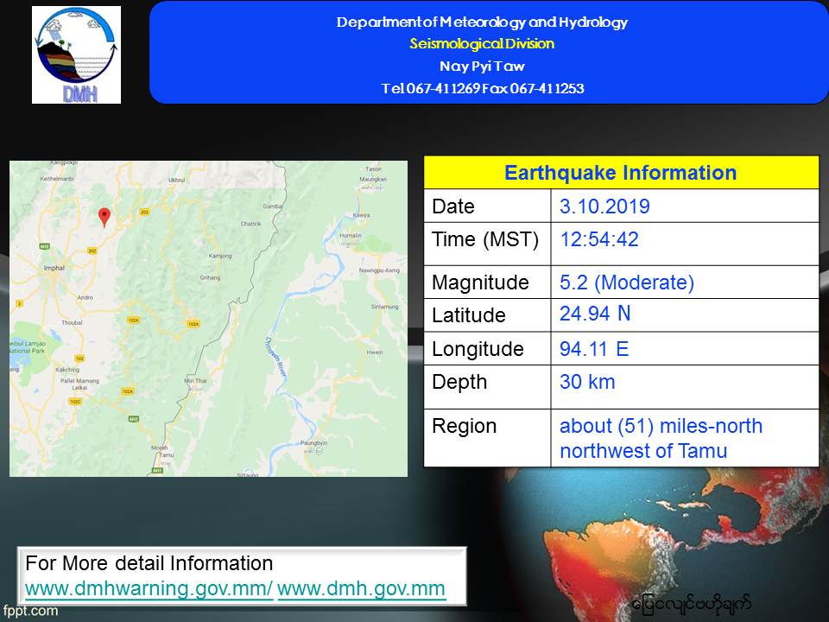The image size is (829, 622).
Task: Select the Ukhrul town label on map
Action: point(176,180)
